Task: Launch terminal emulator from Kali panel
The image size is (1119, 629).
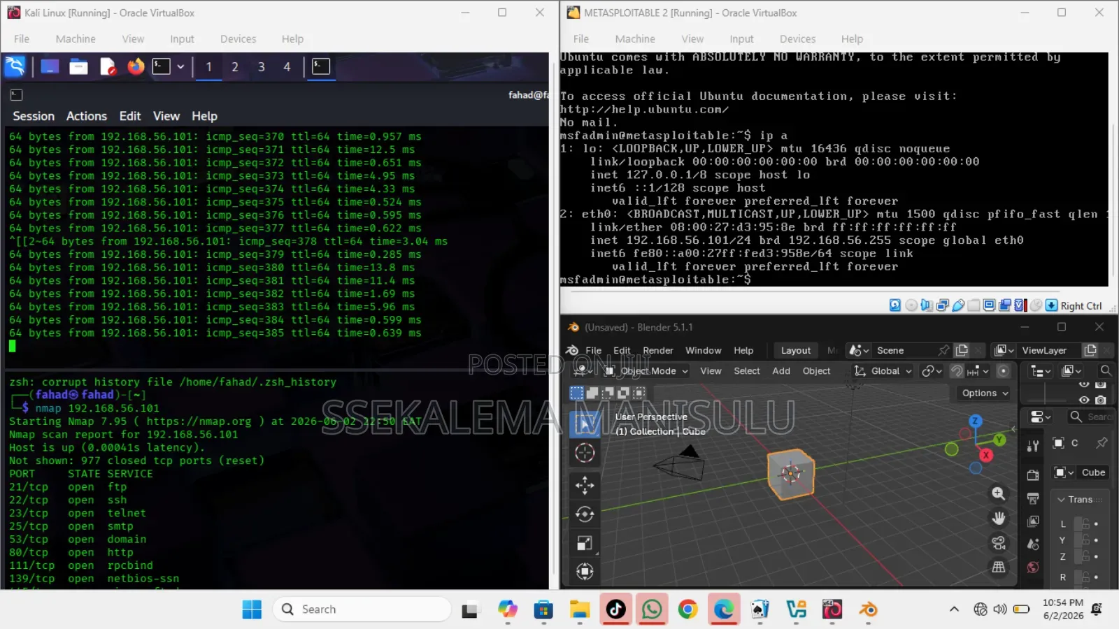Action: click(x=162, y=66)
